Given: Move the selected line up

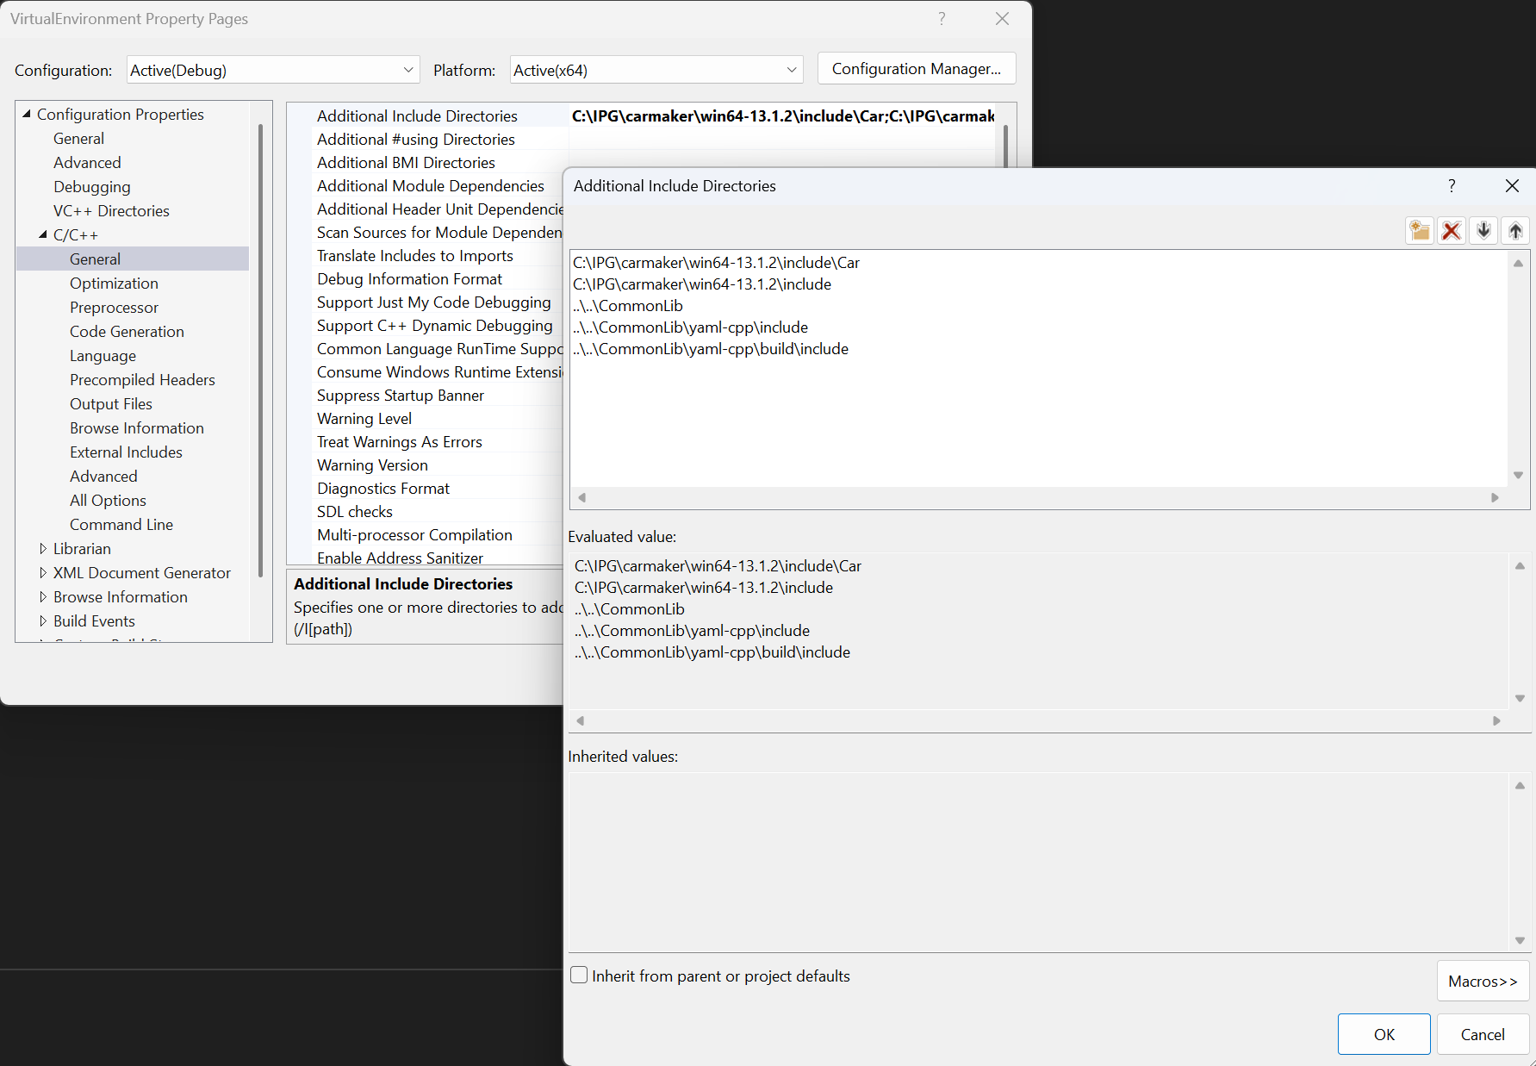Looking at the screenshot, I should pos(1515,231).
